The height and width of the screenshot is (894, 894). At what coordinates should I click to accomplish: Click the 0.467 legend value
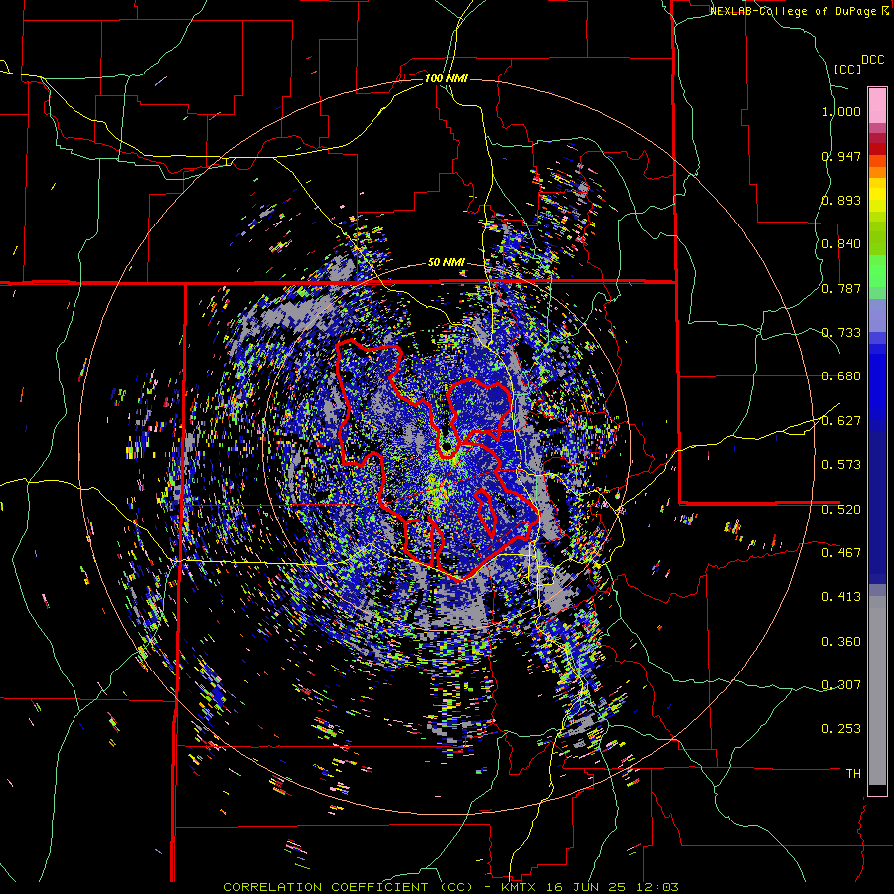coord(841,553)
